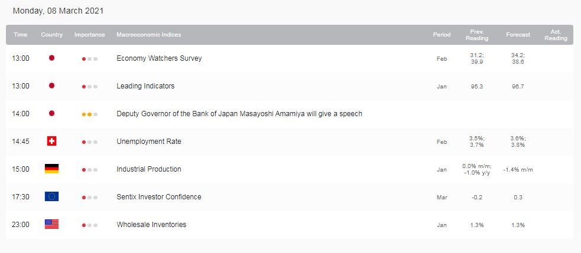Click the orange importance dots for Amamiya speech
This screenshot has width=581, height=253.
[90, 114]
